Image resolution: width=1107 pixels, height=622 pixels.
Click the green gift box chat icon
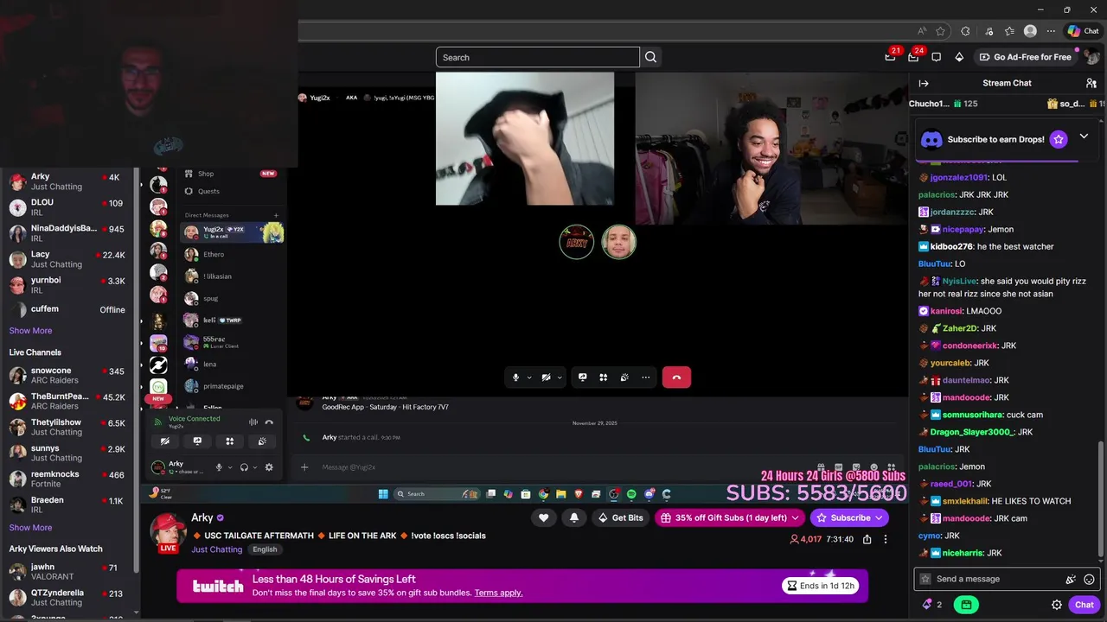(966, 605)
